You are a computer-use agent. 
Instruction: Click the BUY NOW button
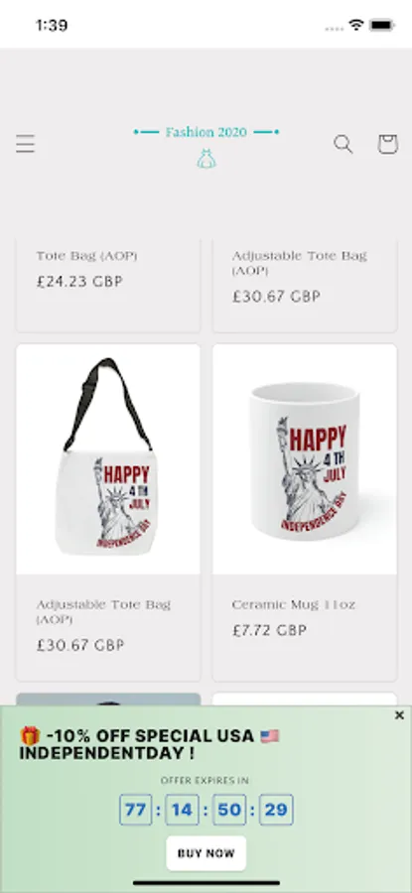tap(206, 852)
